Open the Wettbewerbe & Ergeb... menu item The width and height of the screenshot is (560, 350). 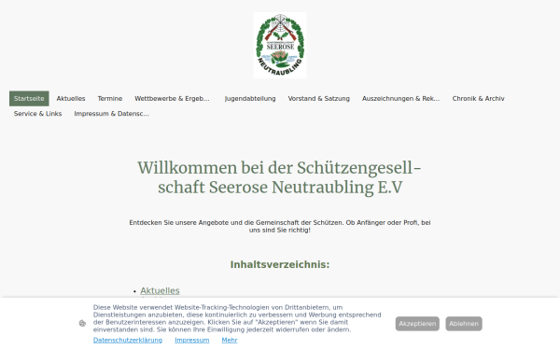tap(172, 99)
